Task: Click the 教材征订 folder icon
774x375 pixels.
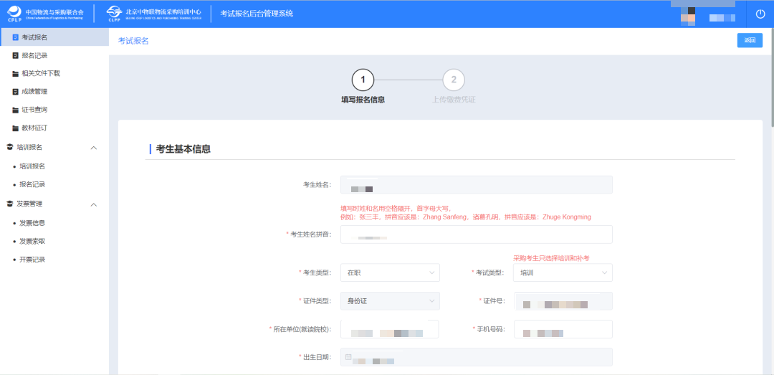Action: tap(15, 128)
